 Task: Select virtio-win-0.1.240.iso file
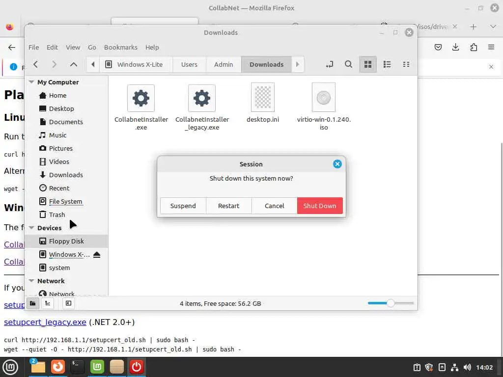pos(324,108)
